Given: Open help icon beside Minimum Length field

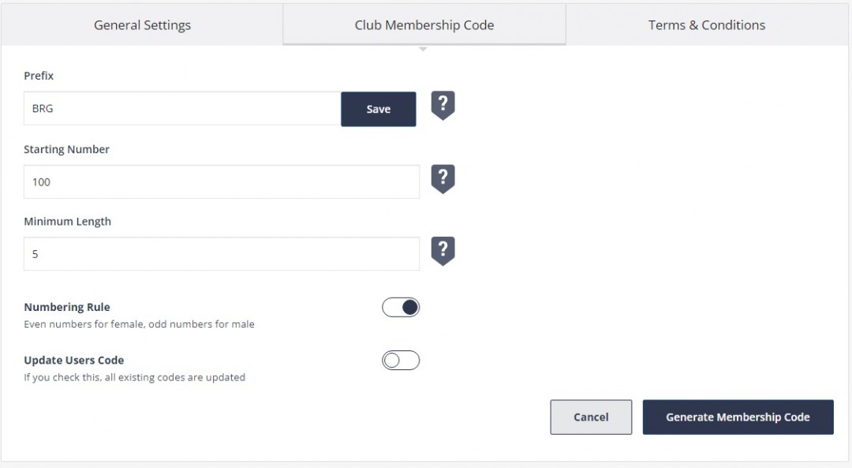Looking at the screenshot, I should 443,251.
